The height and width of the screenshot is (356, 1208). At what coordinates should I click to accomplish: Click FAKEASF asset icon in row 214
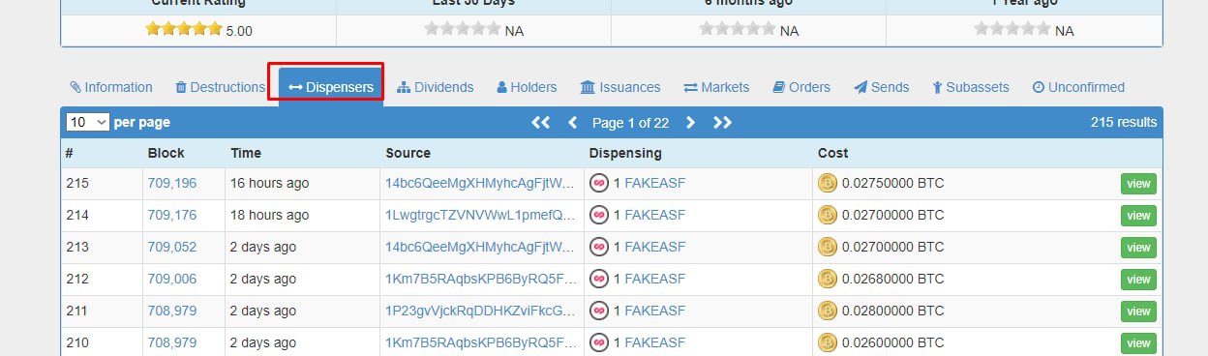pos(599,215)
